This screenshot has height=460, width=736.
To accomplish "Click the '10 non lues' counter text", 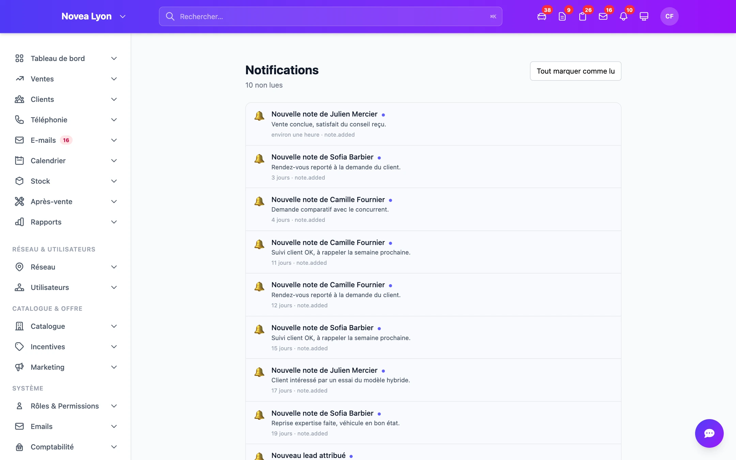I will [264, 85].
